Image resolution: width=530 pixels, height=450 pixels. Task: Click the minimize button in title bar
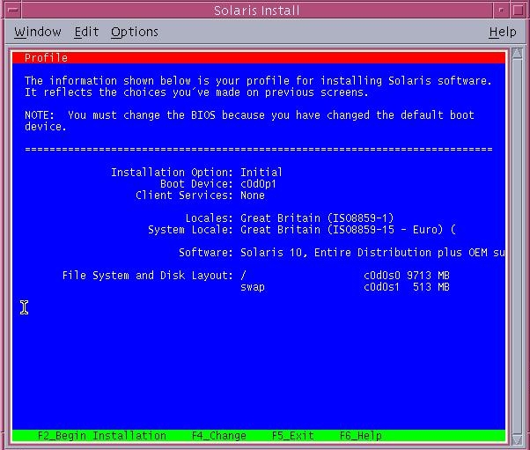pyautogui.click(x=501, y=11)
